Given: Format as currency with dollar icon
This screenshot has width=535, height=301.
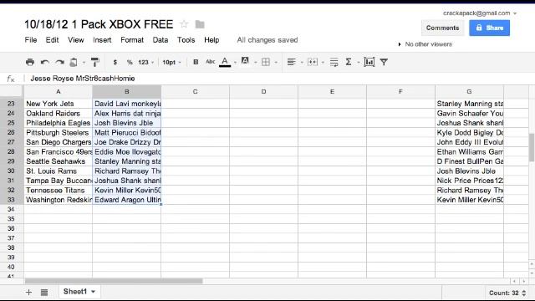Looking at the screenshot, I should click(x=115, y=62).
